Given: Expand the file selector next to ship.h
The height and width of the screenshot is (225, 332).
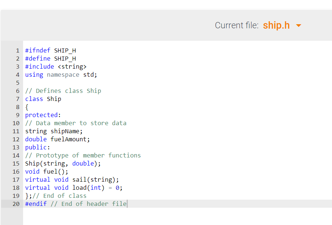Looking at the screenshot, I should 299,25.
